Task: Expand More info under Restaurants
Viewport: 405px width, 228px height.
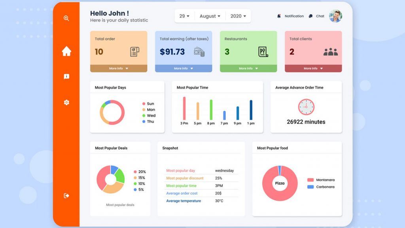Action: [248, 68]
